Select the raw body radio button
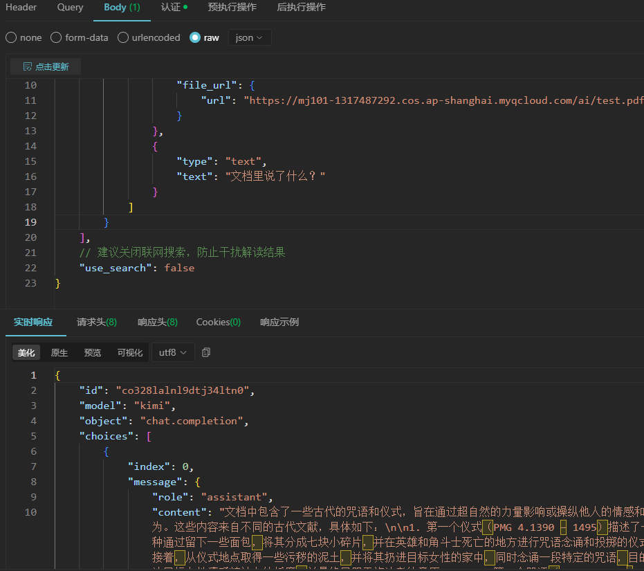The image size is (644, 571). pos(195,37)
